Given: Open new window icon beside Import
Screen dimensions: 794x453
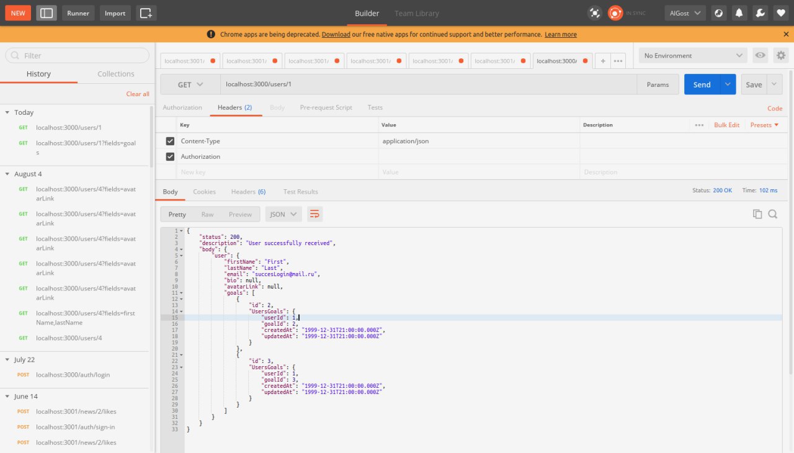Looking at the screenshot, I should pos(146,13).
